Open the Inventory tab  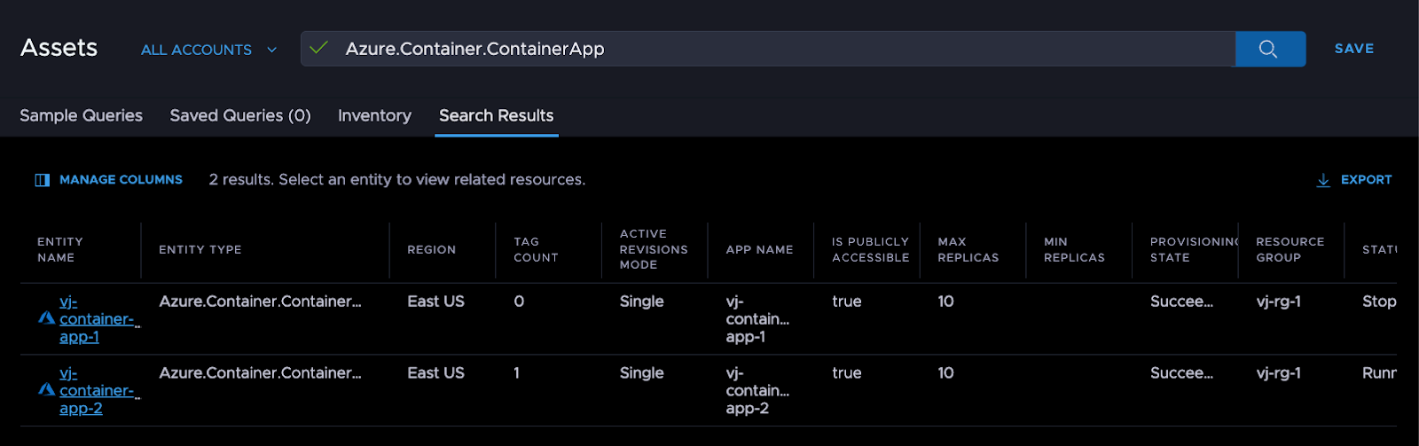click(x=374, y=115)
